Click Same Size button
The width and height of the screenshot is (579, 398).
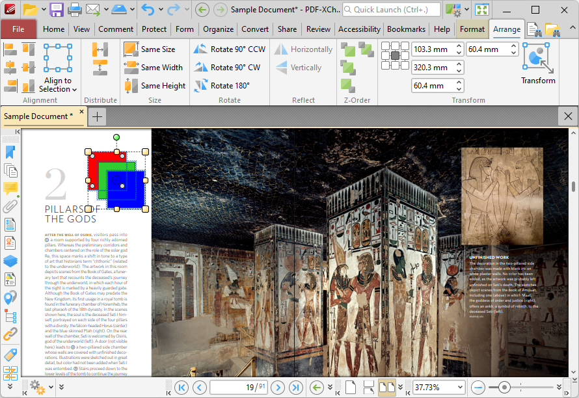click(x=150, y=49)
